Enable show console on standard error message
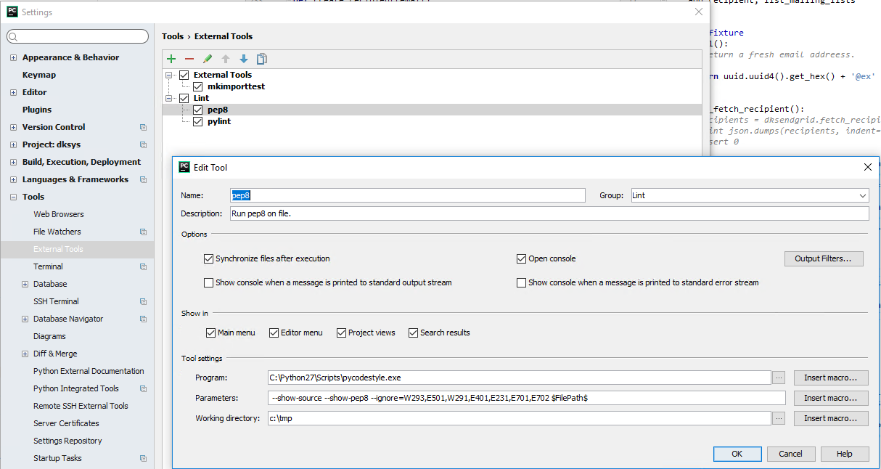 521,282
